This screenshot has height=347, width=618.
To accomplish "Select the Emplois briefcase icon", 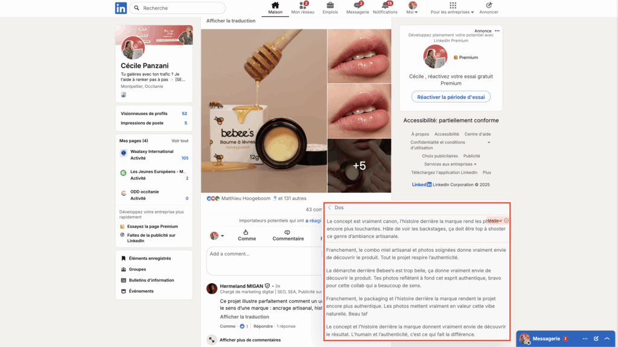I will tap(330, 7).
